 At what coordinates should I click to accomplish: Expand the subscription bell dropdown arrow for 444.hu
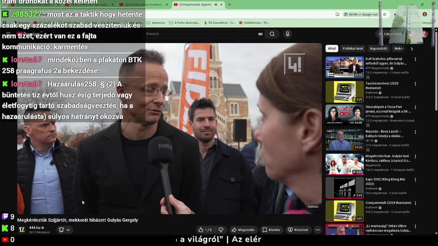click(x=68, y=230)
